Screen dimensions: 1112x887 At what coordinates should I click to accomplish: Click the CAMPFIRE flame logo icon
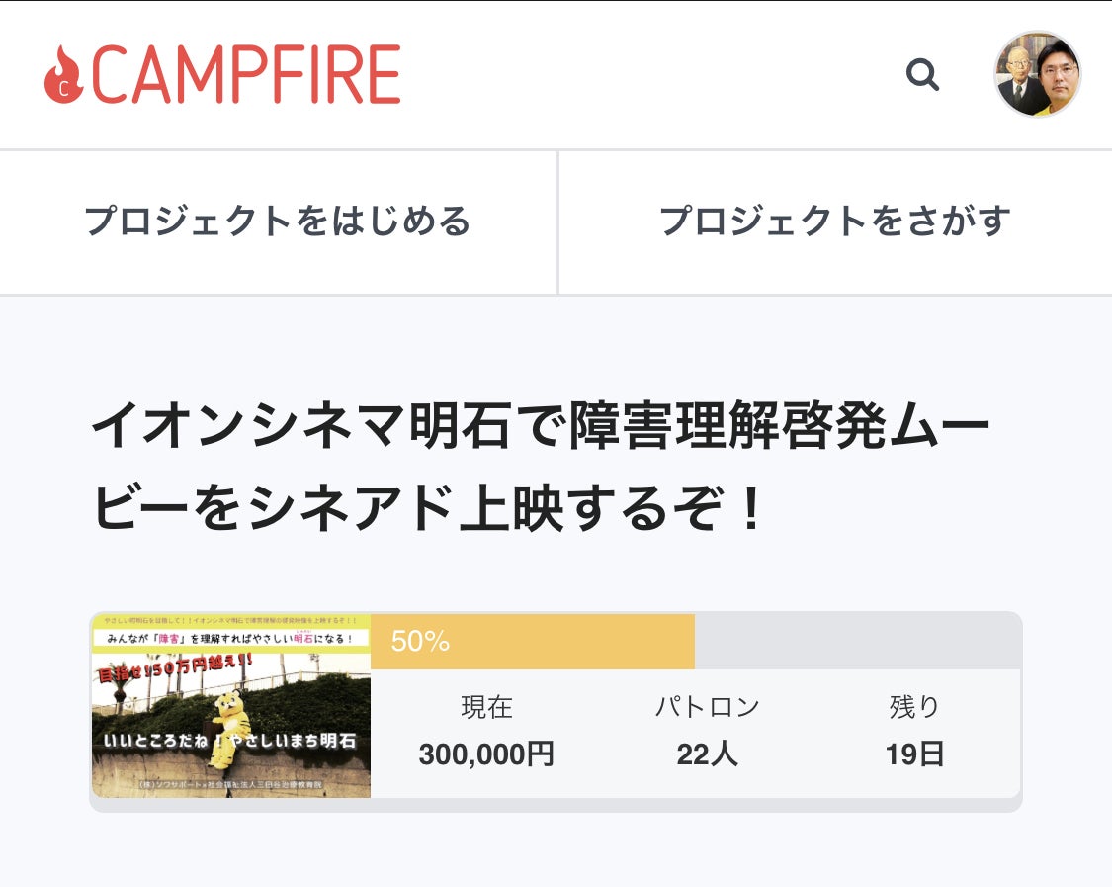click(x=64, y=75)
